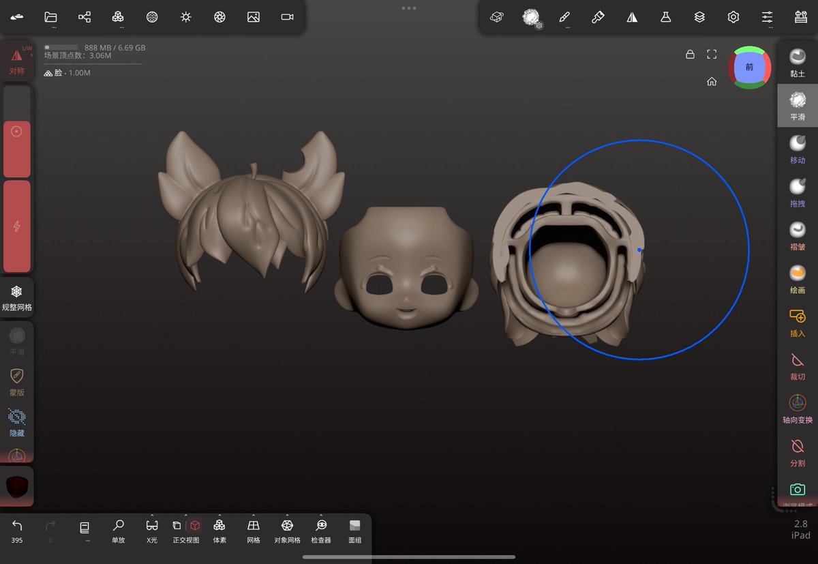
Task: Click the 规整网格 button
Action: coord(17,297)
